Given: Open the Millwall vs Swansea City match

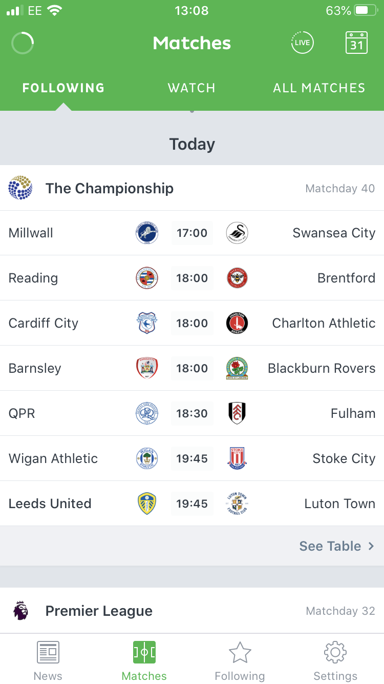Looking at the screenshot, I should (x=192, y=233).
